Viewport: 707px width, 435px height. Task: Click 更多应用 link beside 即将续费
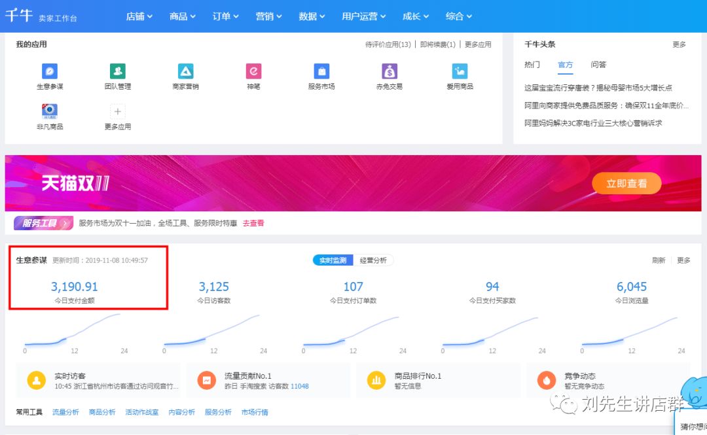pyautogui.click(x=478, y=44)
